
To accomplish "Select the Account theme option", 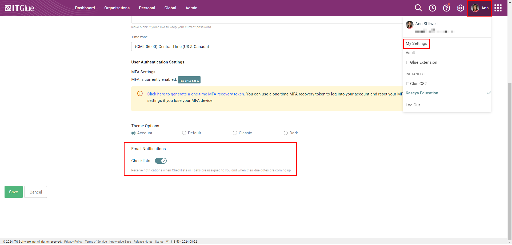I will (133, 133).
